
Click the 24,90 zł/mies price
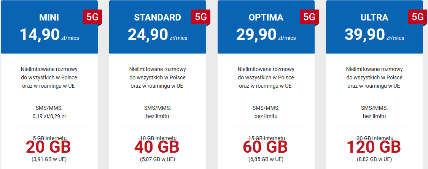click(158, 35)
